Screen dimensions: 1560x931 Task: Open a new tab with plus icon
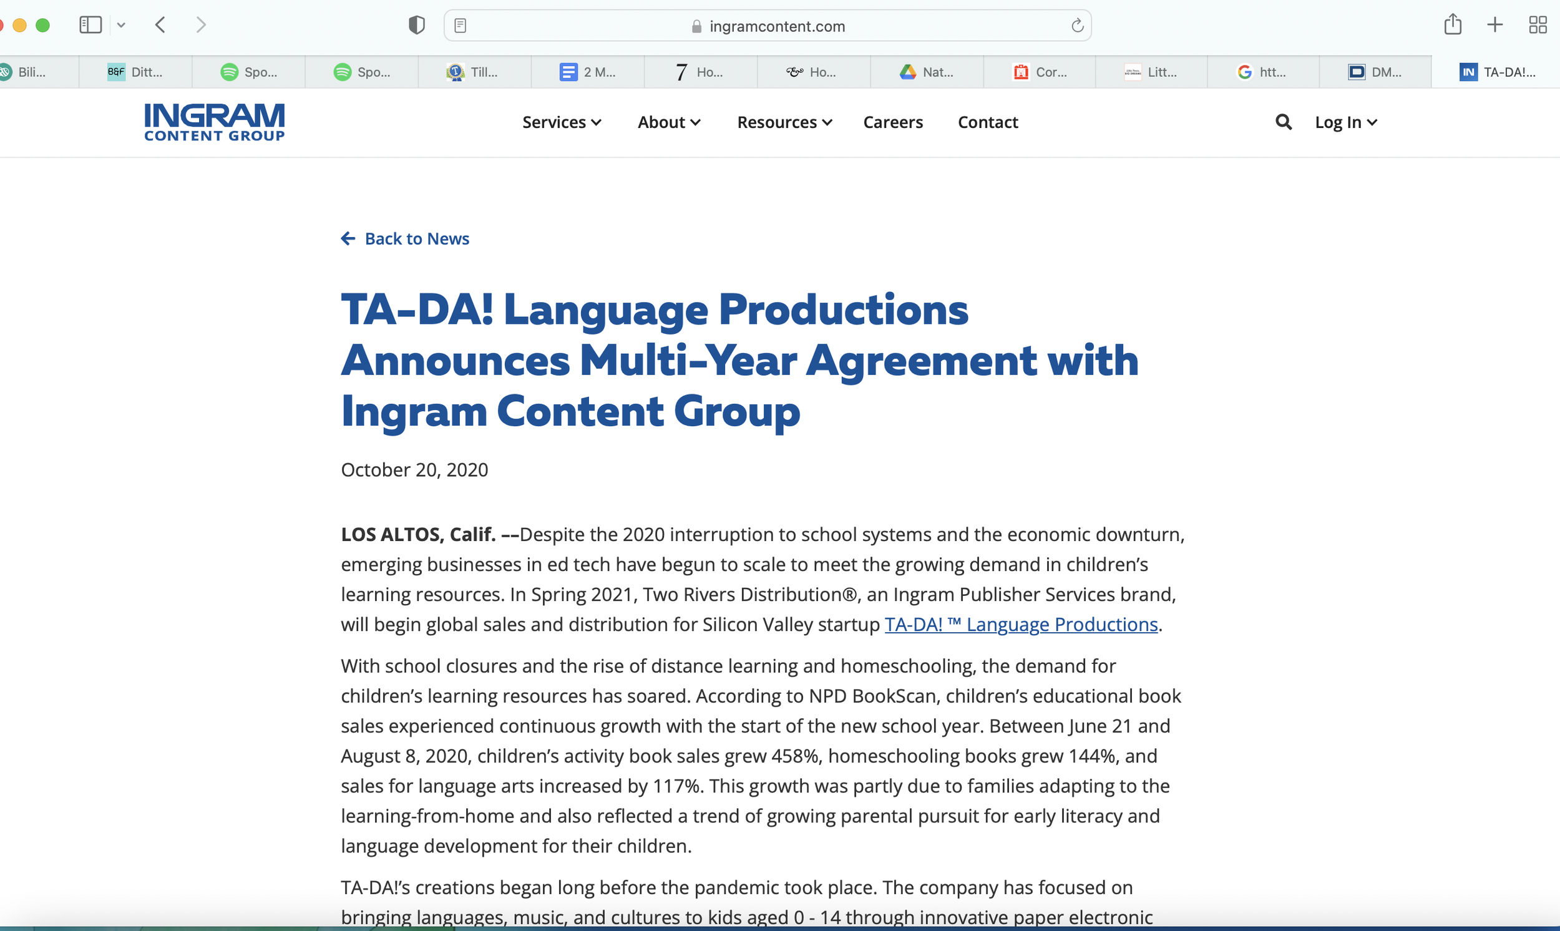tap(1494, 25)
